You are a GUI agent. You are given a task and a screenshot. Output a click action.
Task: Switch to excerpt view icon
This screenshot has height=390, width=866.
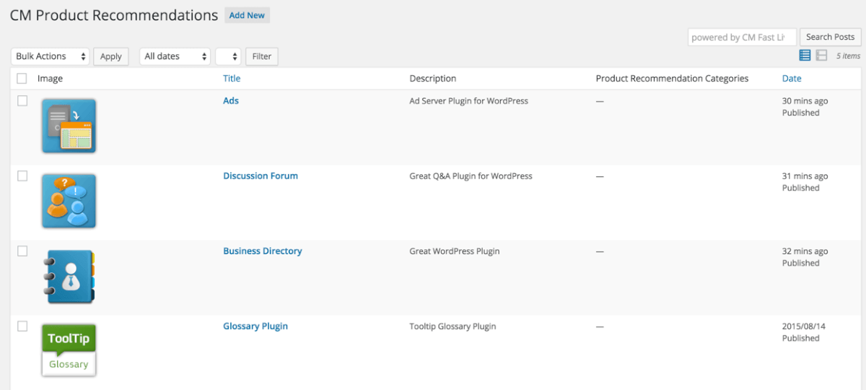coord(821,56)
